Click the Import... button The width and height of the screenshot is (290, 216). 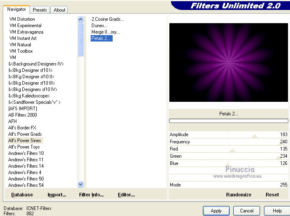pos(57,195)
